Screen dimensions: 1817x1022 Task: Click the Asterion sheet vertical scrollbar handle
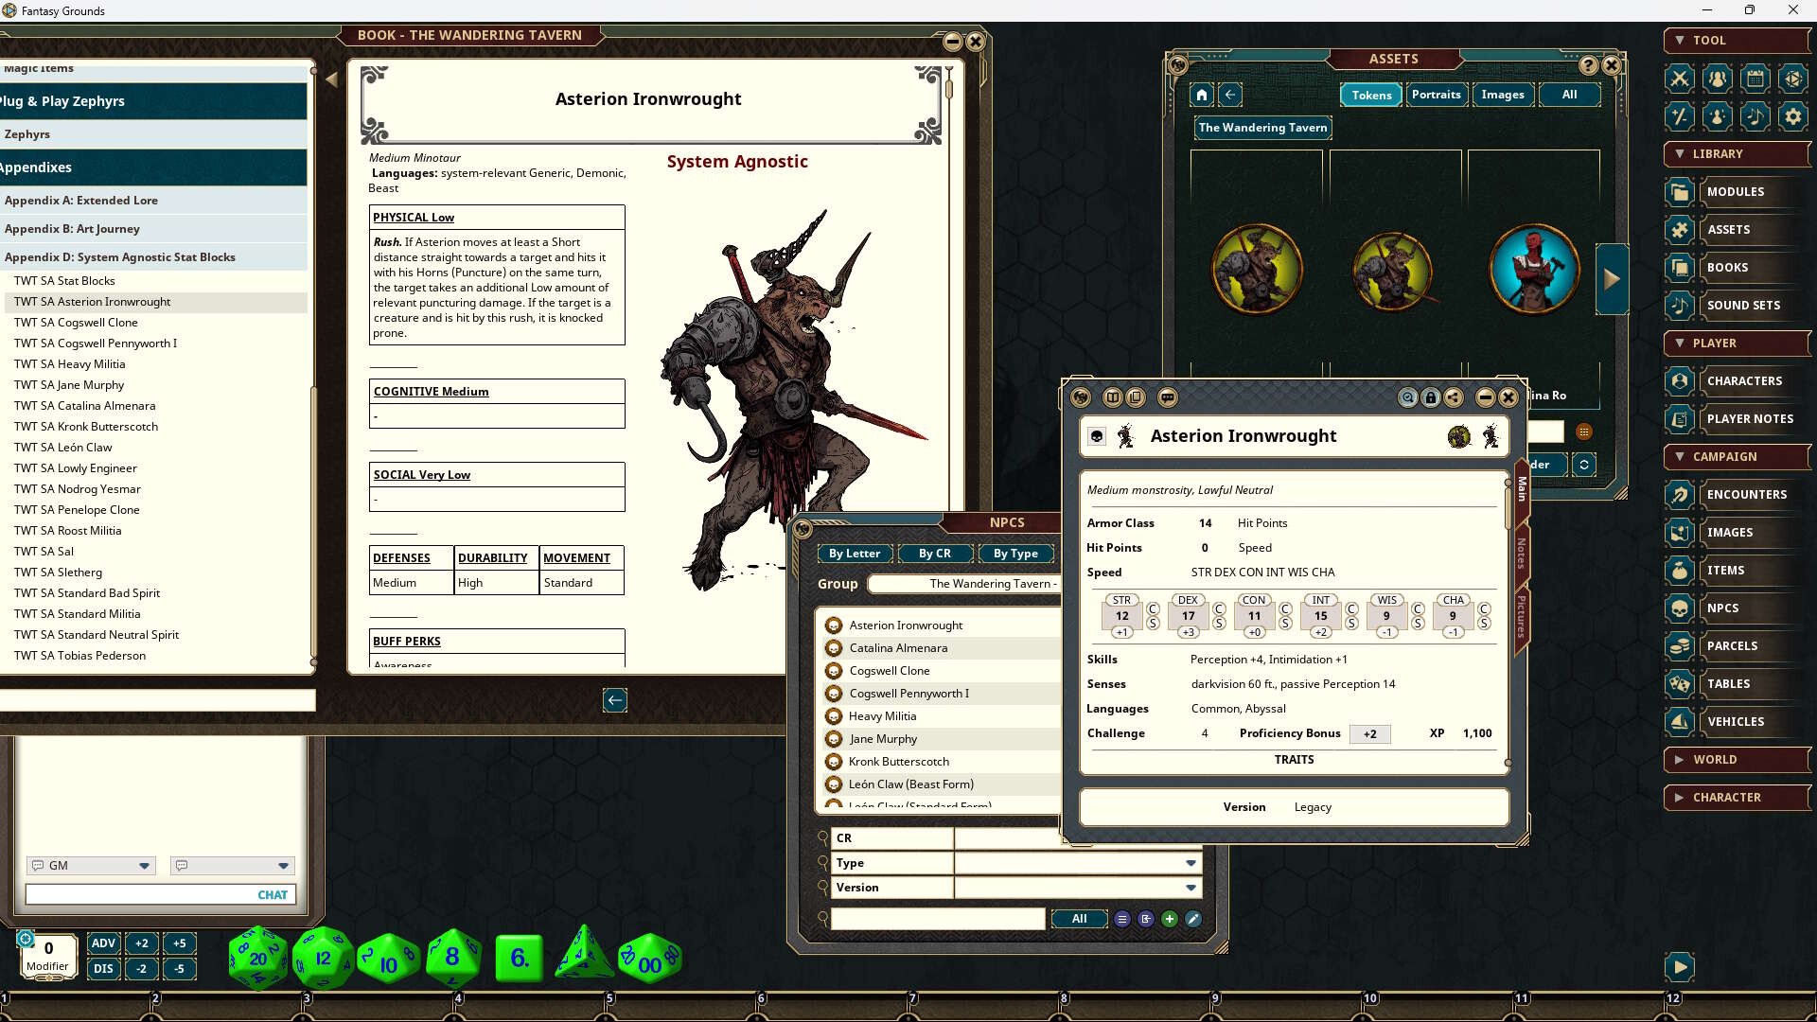pyautogui.click(x=1508, y=506)
